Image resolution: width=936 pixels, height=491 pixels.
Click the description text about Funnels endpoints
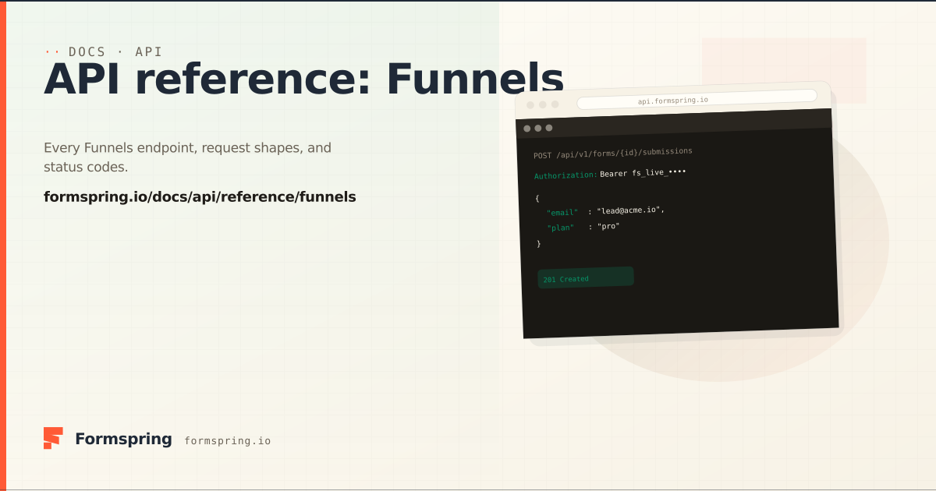187,157
